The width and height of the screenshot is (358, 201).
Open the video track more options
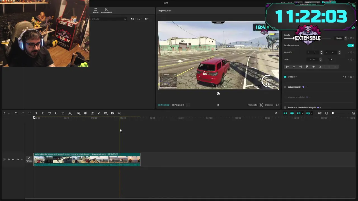click(22, 159)
